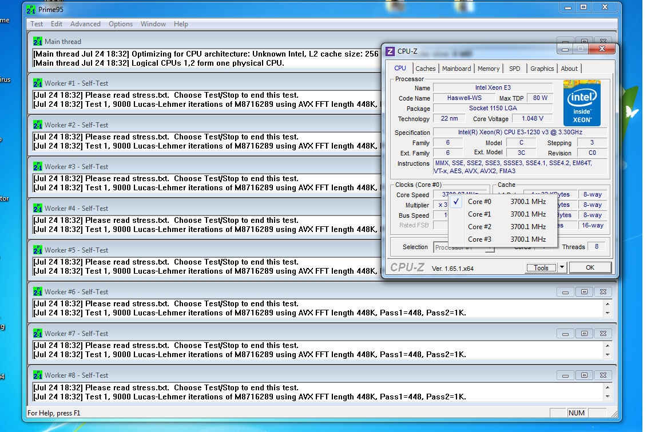Image resolution: width=659 pixels, height=432 pixels.
Task: Select Core #1 in the clocks popup
Action: (503, 214)
